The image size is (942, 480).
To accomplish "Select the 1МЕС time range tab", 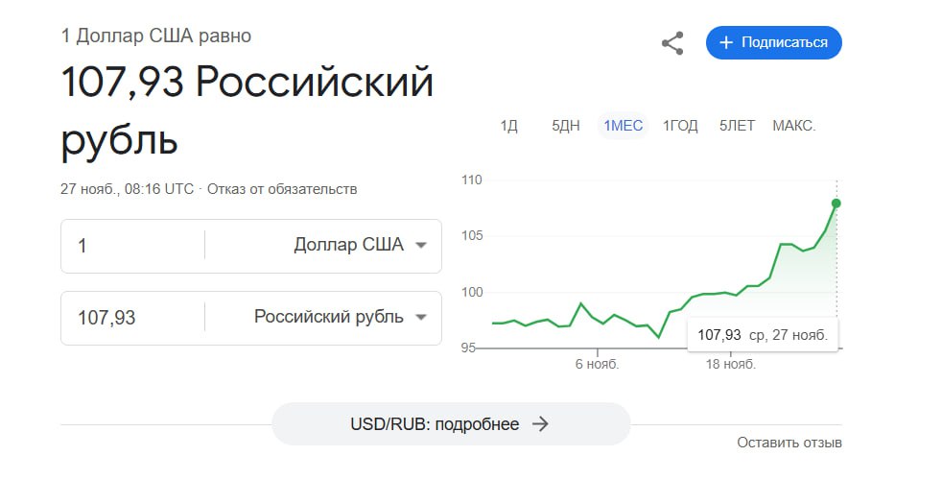I will (x=623, y=126).
